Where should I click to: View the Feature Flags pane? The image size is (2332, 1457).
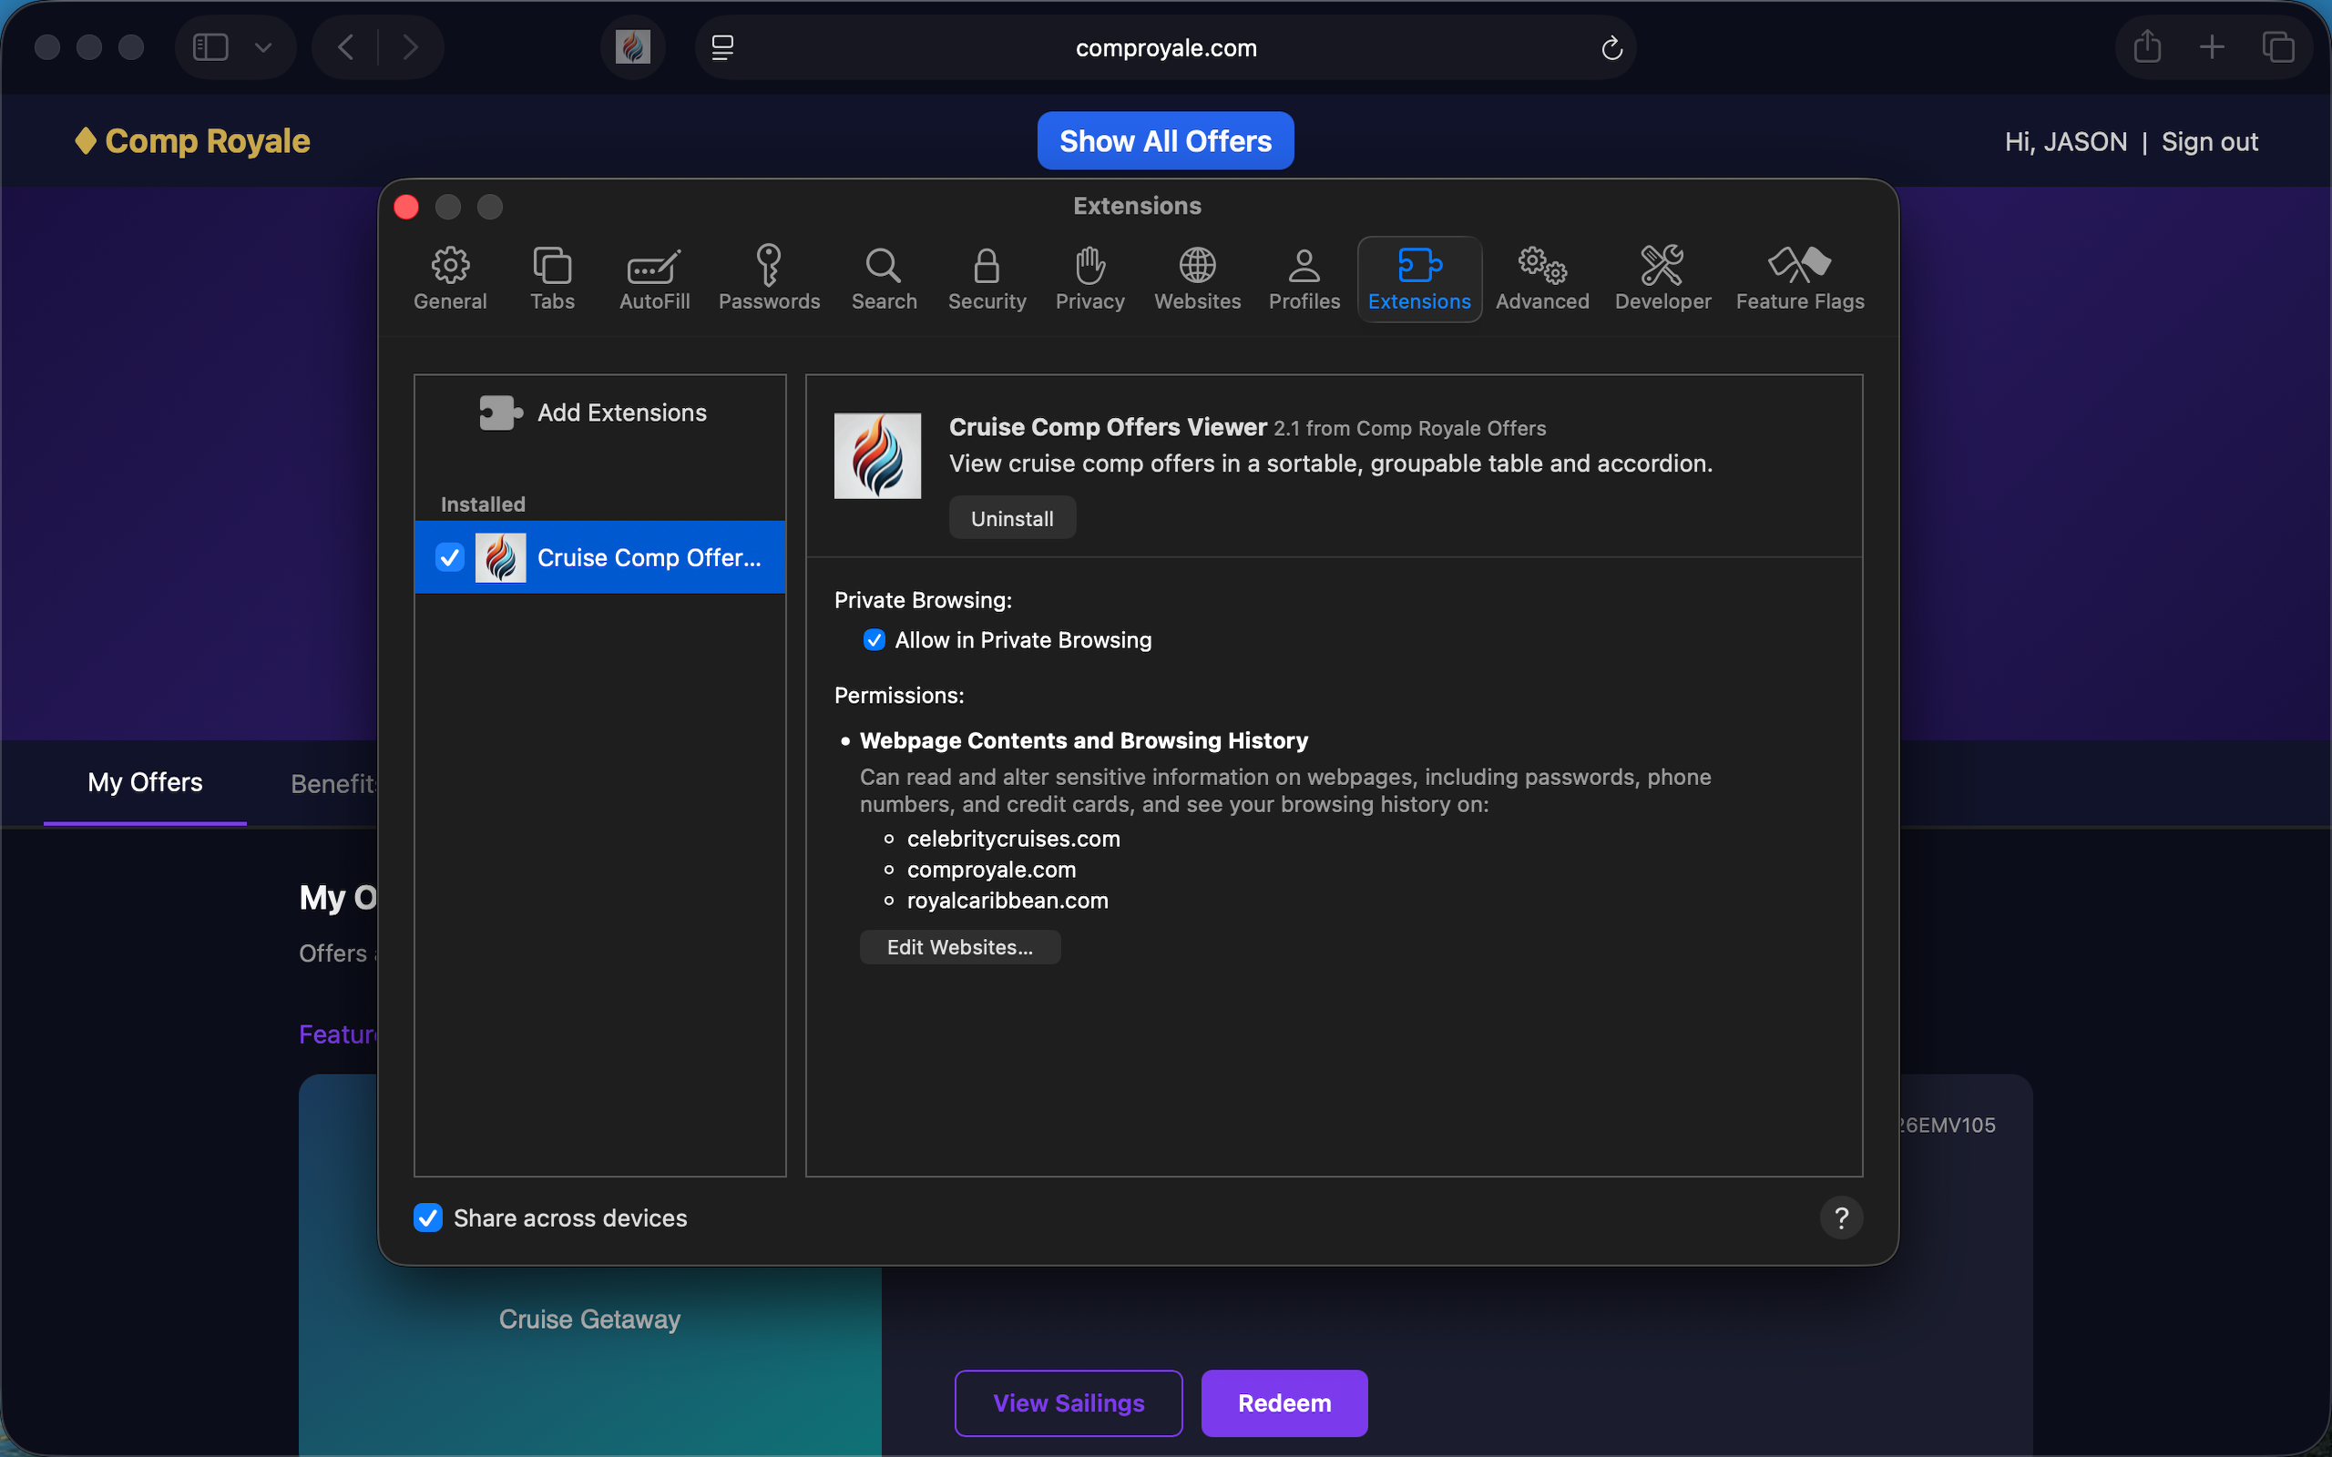pyautogui.click(x=1800, y=278)
